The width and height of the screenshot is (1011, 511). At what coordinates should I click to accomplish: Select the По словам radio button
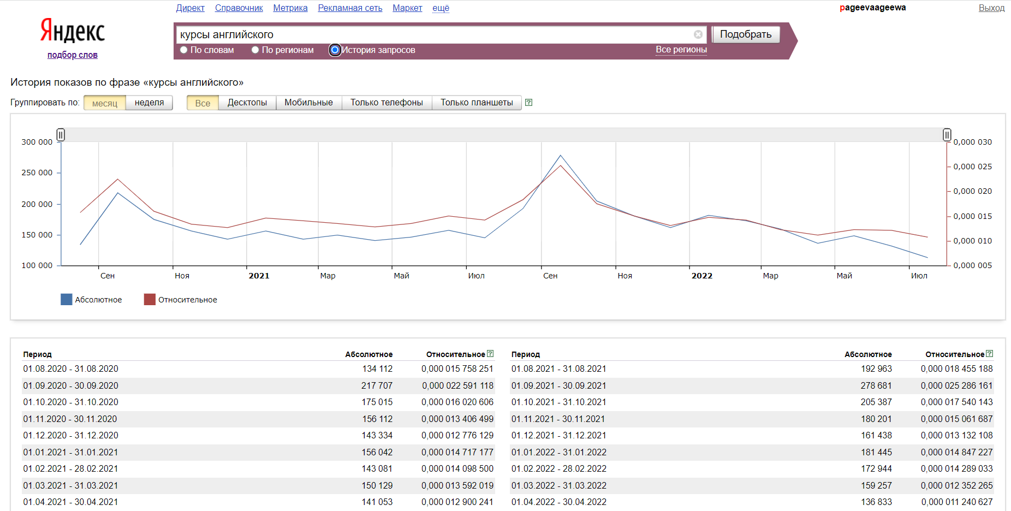pyautogui.click(x=184, y=50)
